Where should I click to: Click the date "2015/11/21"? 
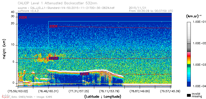tap(138, 8)
